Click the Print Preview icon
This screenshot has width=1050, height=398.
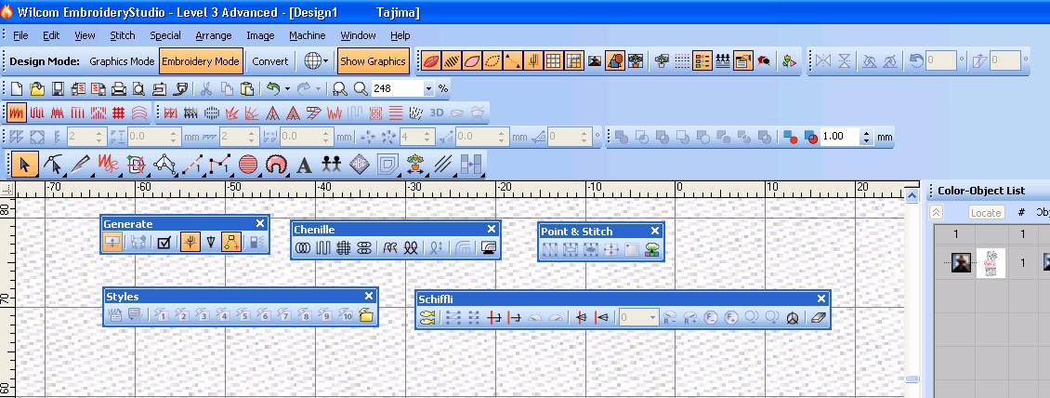point(138,88)
